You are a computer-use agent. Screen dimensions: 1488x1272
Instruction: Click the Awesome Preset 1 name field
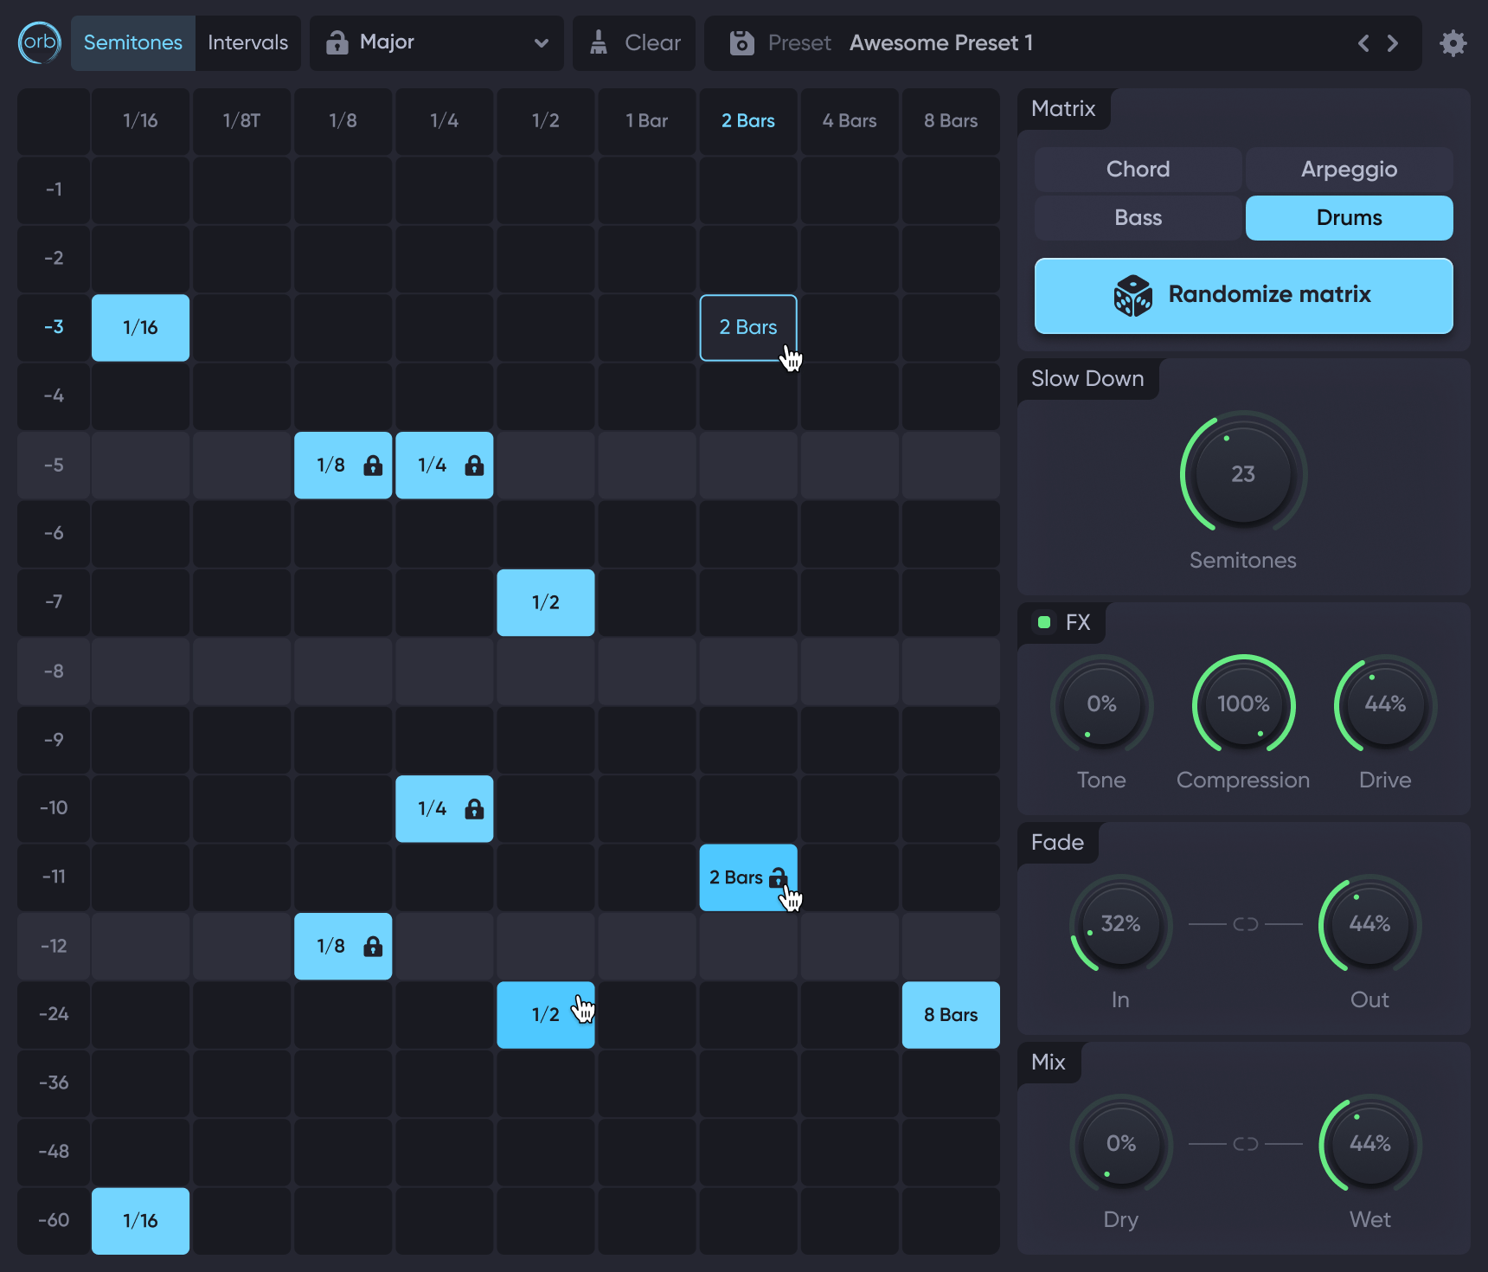(x=940, y=42)
